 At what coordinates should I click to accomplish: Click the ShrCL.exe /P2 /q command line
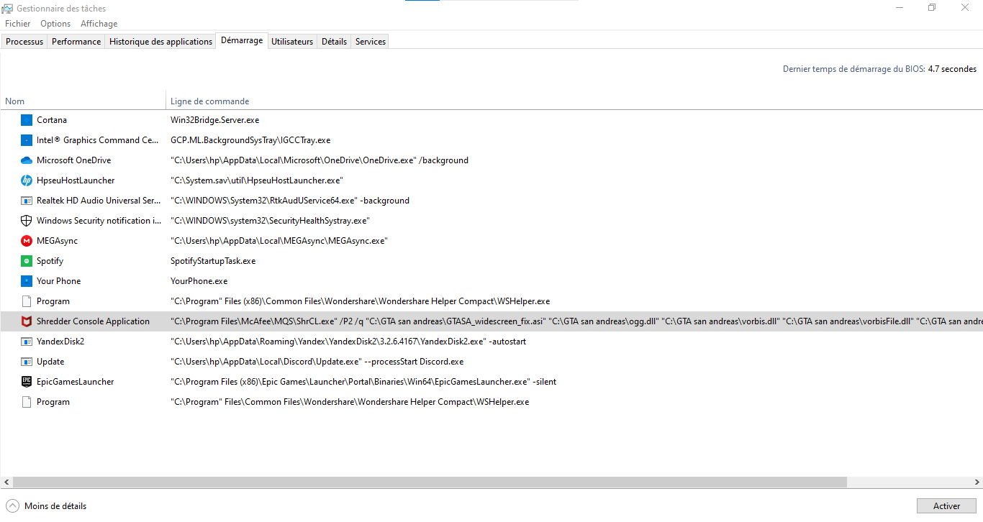click(576, 321)
